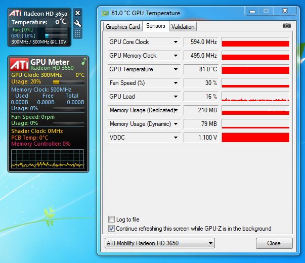Image resolution: width=305 pixels, height=263 pixels.
Task: Click PCB Temp: 0°C in GPU Meter
Action: pos(30,138)
